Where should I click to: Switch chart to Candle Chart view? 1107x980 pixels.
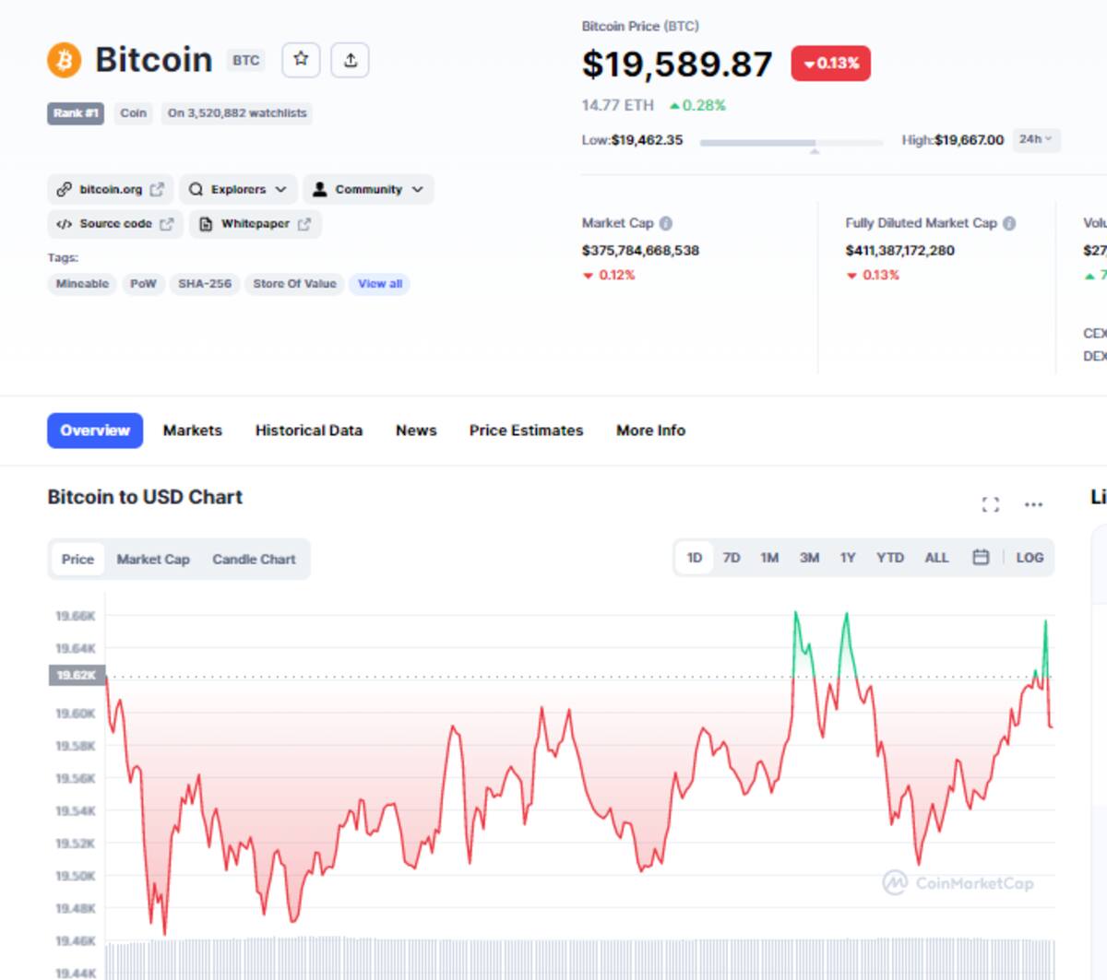coord(254,560)
